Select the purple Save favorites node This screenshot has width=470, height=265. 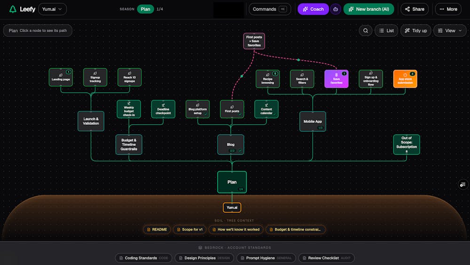(x=337, y=79)
